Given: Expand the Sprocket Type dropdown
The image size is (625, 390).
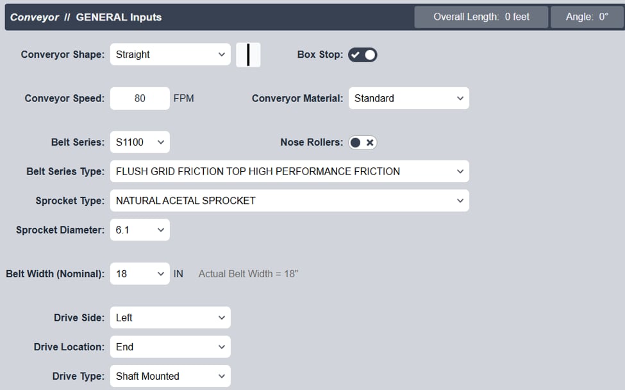Looking at the screenshot, I should click(289, 201).
